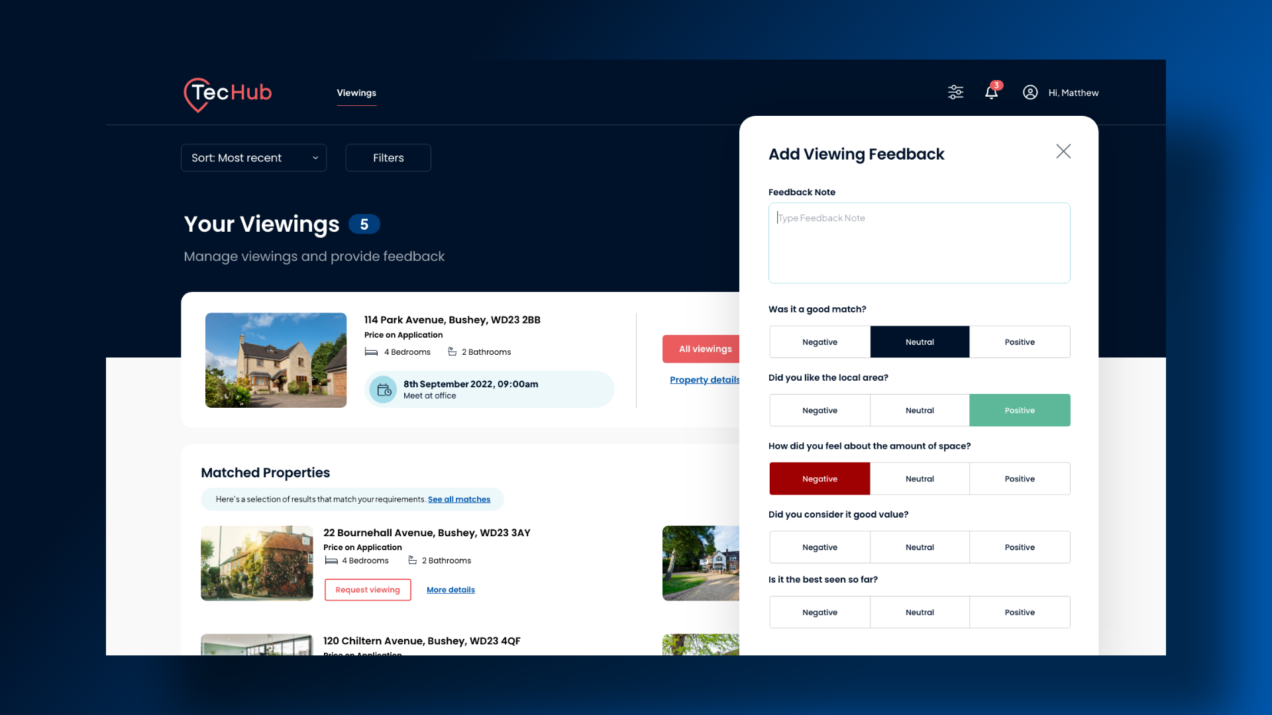
Task: Open the settings sliders icon
Action: point(955,93)
